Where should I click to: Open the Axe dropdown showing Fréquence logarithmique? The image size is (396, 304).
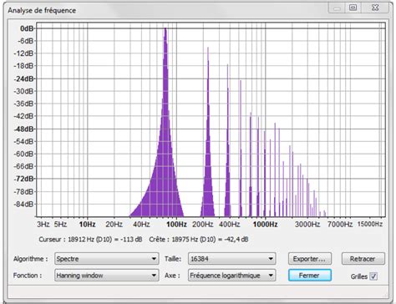(231, 276)
